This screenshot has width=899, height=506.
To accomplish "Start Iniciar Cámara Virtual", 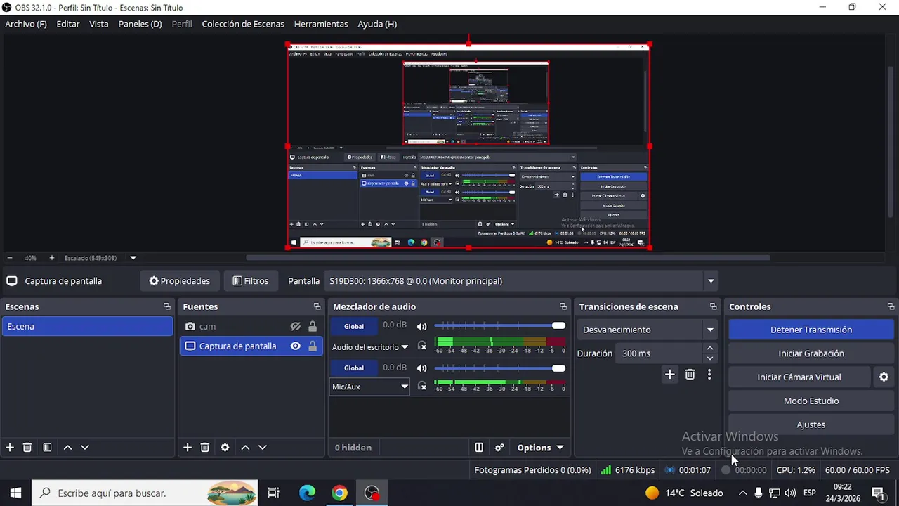I will click(799, 377).
